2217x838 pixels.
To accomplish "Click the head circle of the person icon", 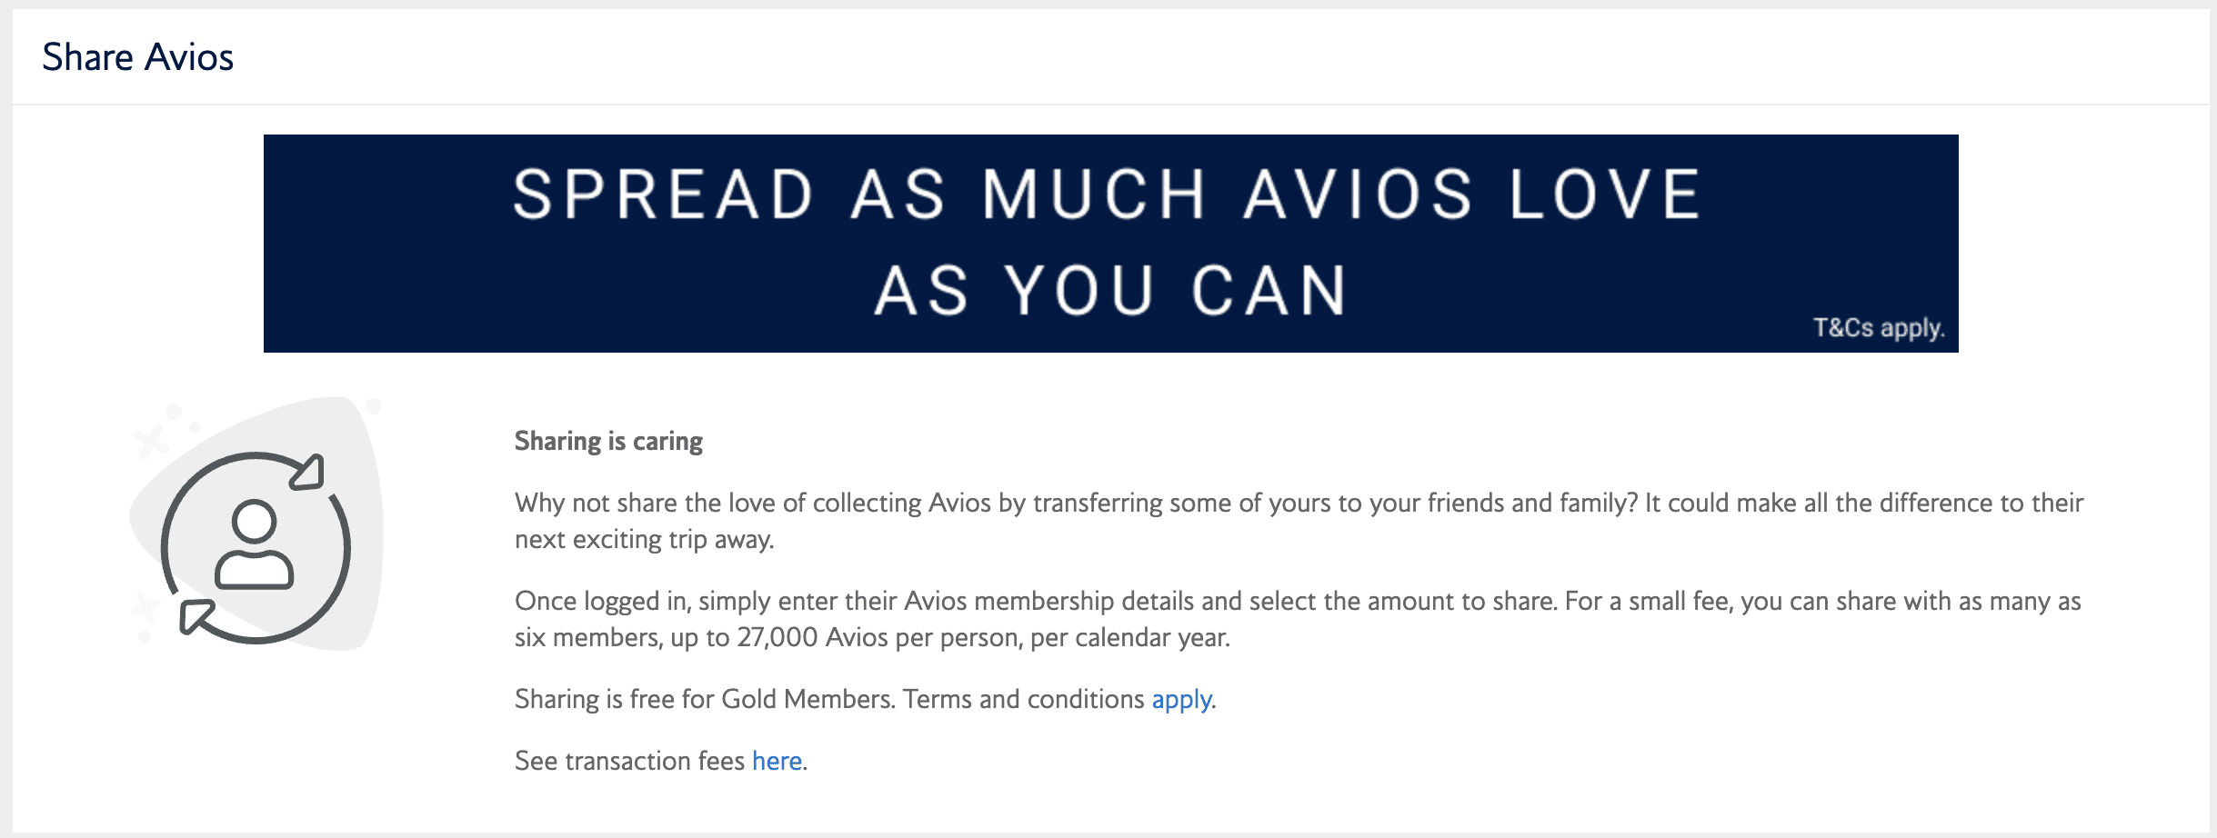I will pos(254,522).
